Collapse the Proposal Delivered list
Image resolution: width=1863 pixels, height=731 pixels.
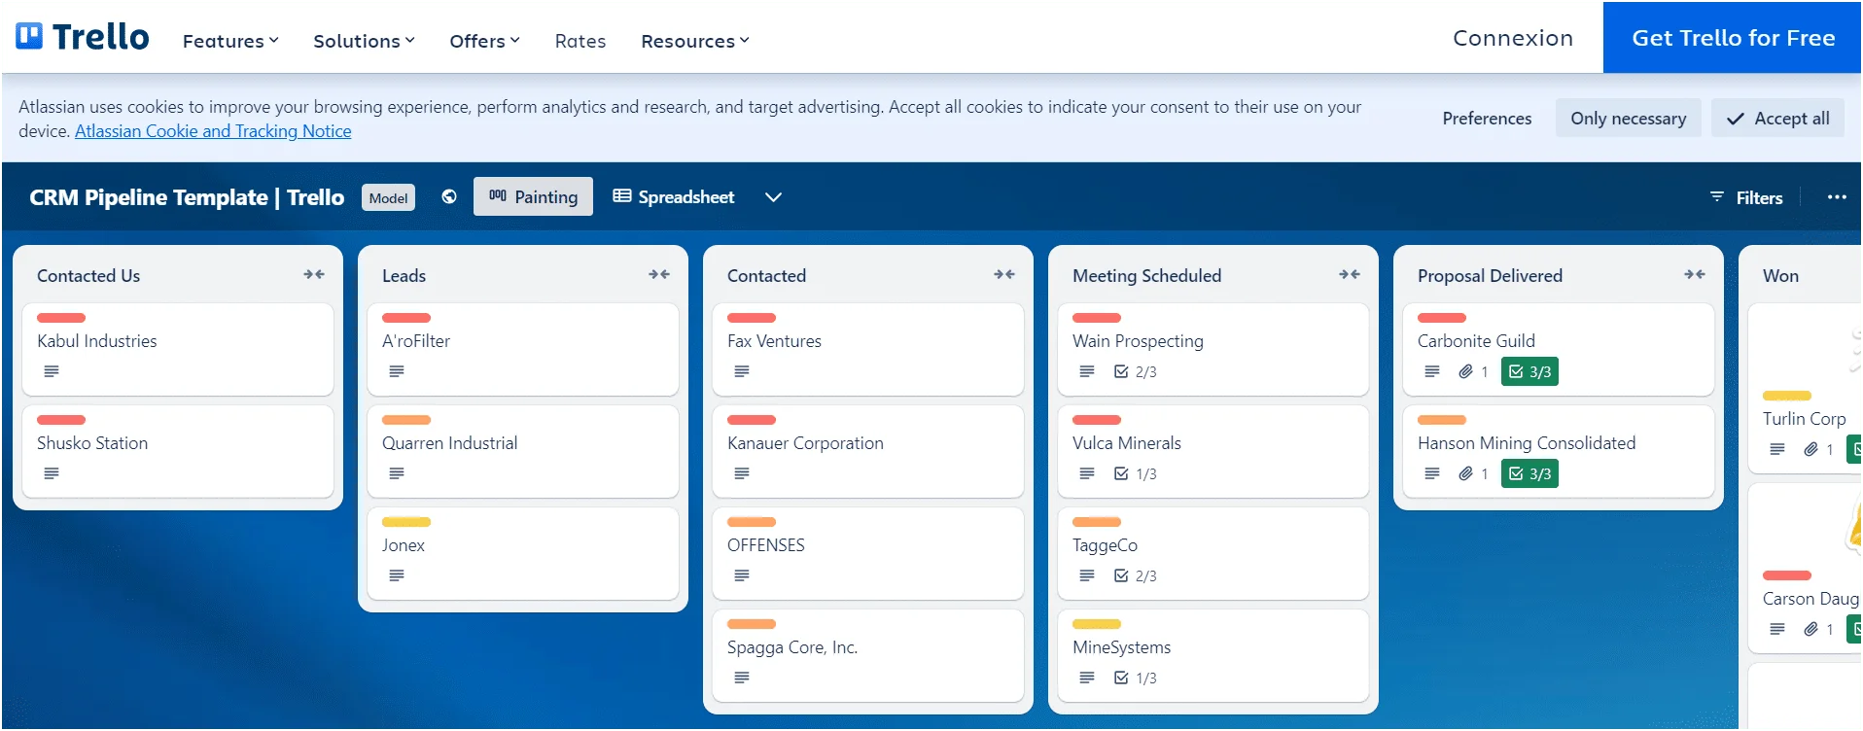click(x=1695, y=275)
